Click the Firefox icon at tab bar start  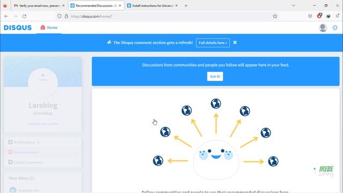[5, 6]
